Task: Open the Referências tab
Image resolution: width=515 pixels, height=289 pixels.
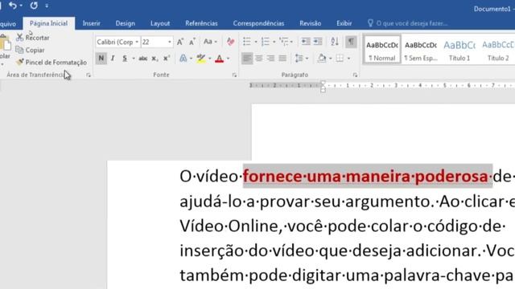Action: point(201,23)
